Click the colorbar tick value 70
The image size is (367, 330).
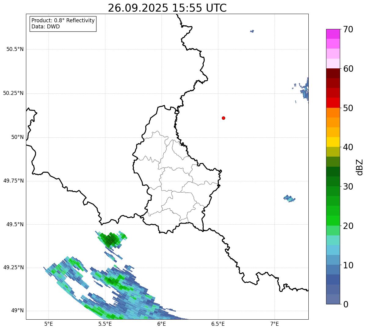[x=348, y=29]
